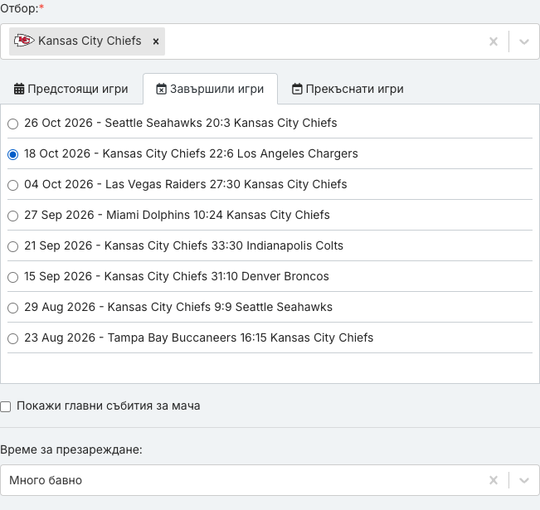Select the 26 Oct 2026 Seahawks game radio
Screen dimensions: 540x510
pyautogui.click(x=12, y=124)
